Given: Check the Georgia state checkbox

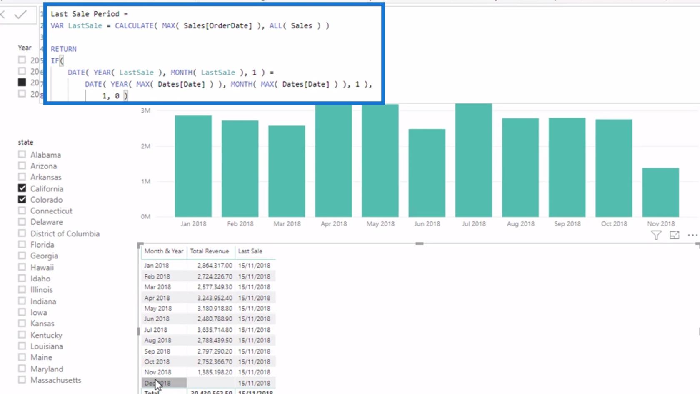Looking at the screenshot, I should click(22, 256).
